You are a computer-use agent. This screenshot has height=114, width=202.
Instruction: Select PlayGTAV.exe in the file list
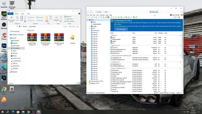(116, 53)
